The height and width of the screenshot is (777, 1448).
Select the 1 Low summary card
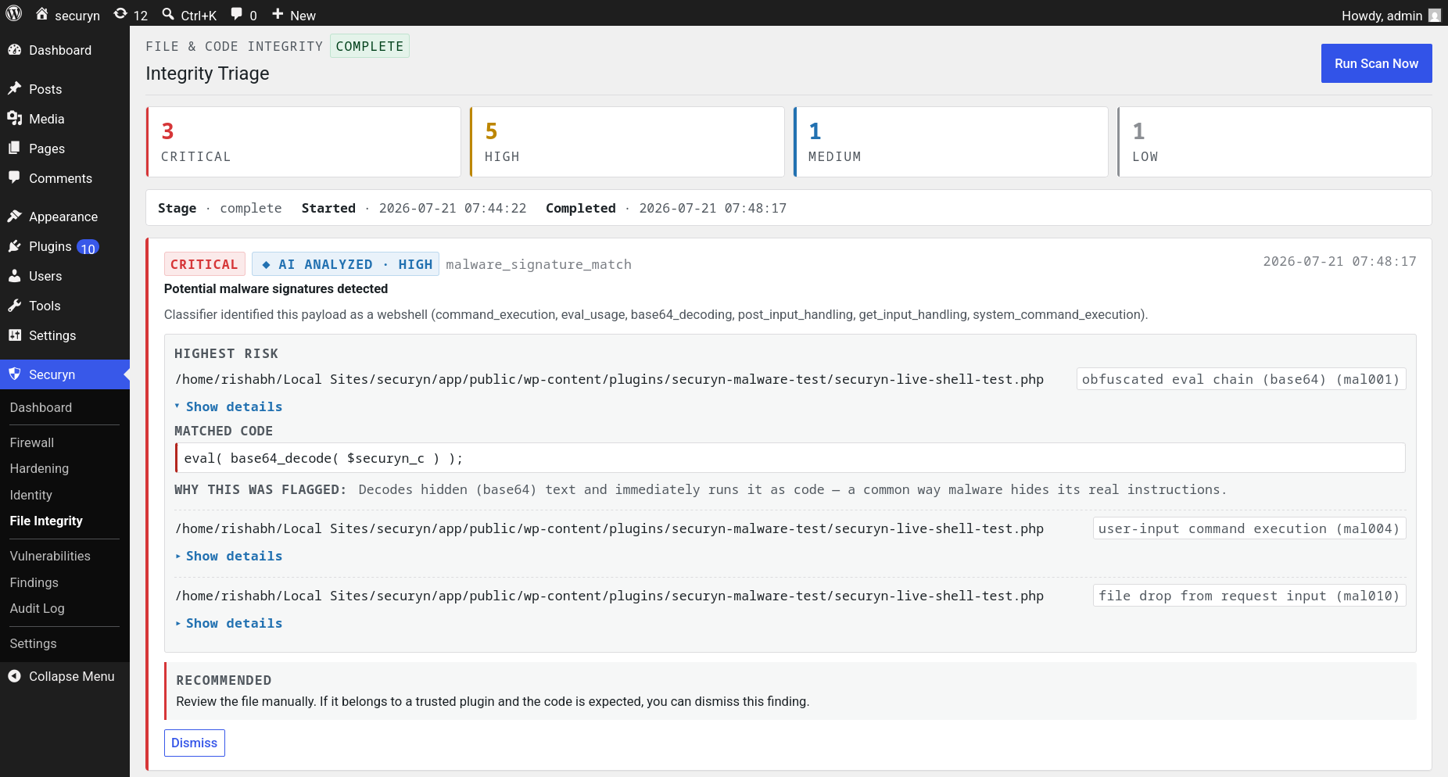1274,141
